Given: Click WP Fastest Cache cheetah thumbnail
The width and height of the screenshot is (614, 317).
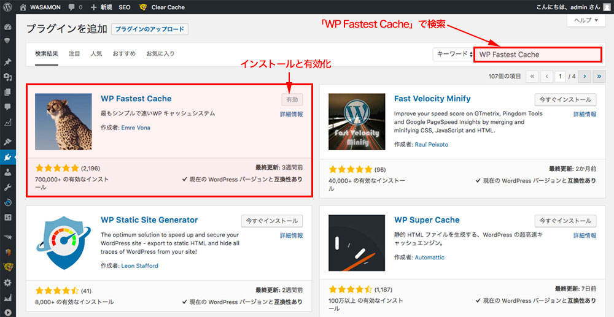Looking at the screenshot, I should pyautogui.click(x=63, y=121).
